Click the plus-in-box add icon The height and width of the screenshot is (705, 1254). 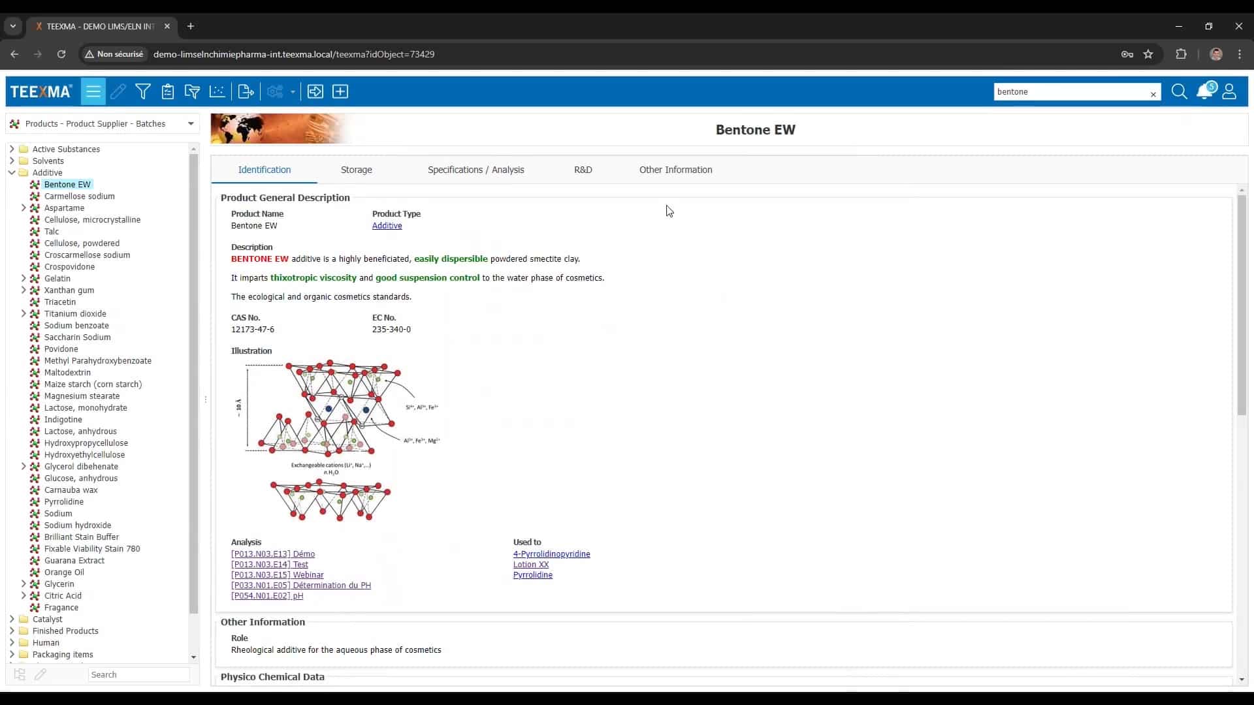pyautogui.click(x=340, y=91)
